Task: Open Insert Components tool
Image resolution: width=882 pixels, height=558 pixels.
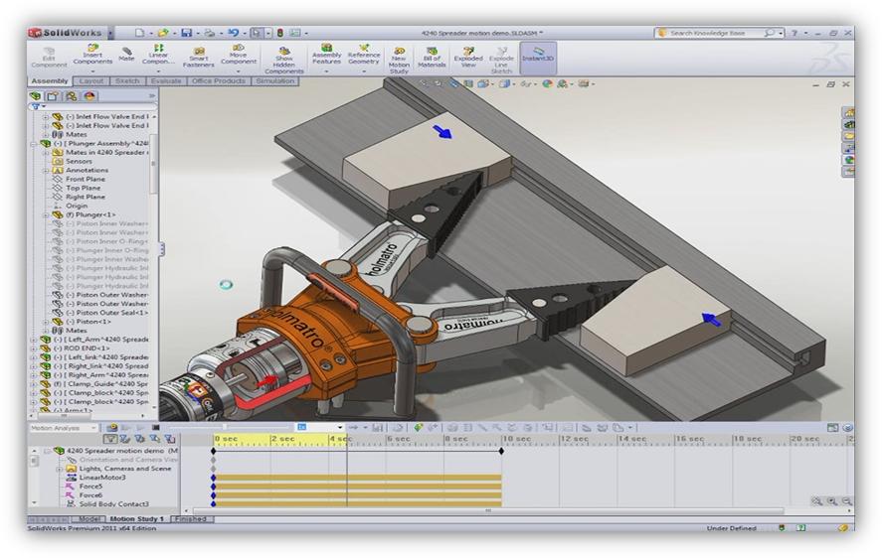Action: 92,54
